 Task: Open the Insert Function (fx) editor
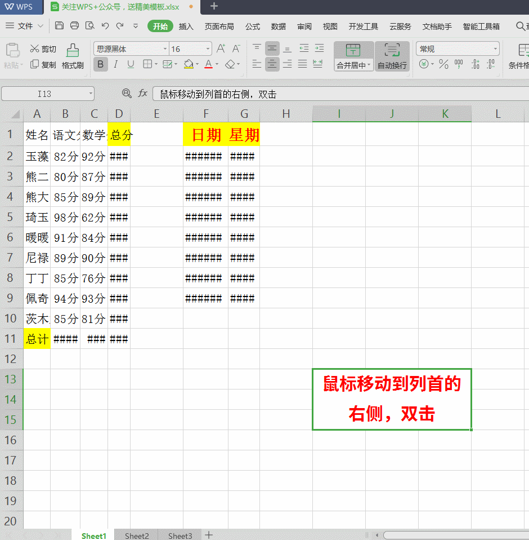pos(142,94)
